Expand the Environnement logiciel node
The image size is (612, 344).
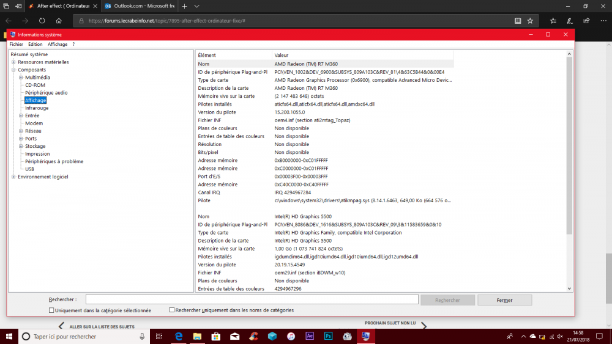click(x=13, y=177)
